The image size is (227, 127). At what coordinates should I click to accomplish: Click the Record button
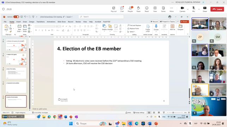tap(154, 21)
